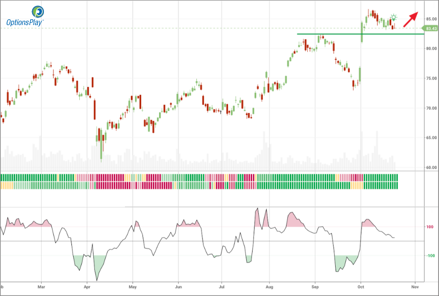Click the tall green breakout candle in early October
This screenshot has height=296, width=439.
click(x=363, y=32)
